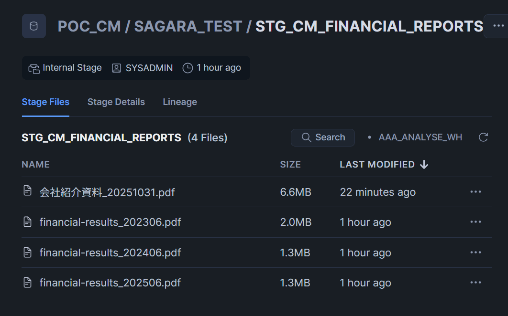Screen dimensions: 508x316
Task: Open actions menu for financial-results_202406.pdf
Action: coord(475,253)
